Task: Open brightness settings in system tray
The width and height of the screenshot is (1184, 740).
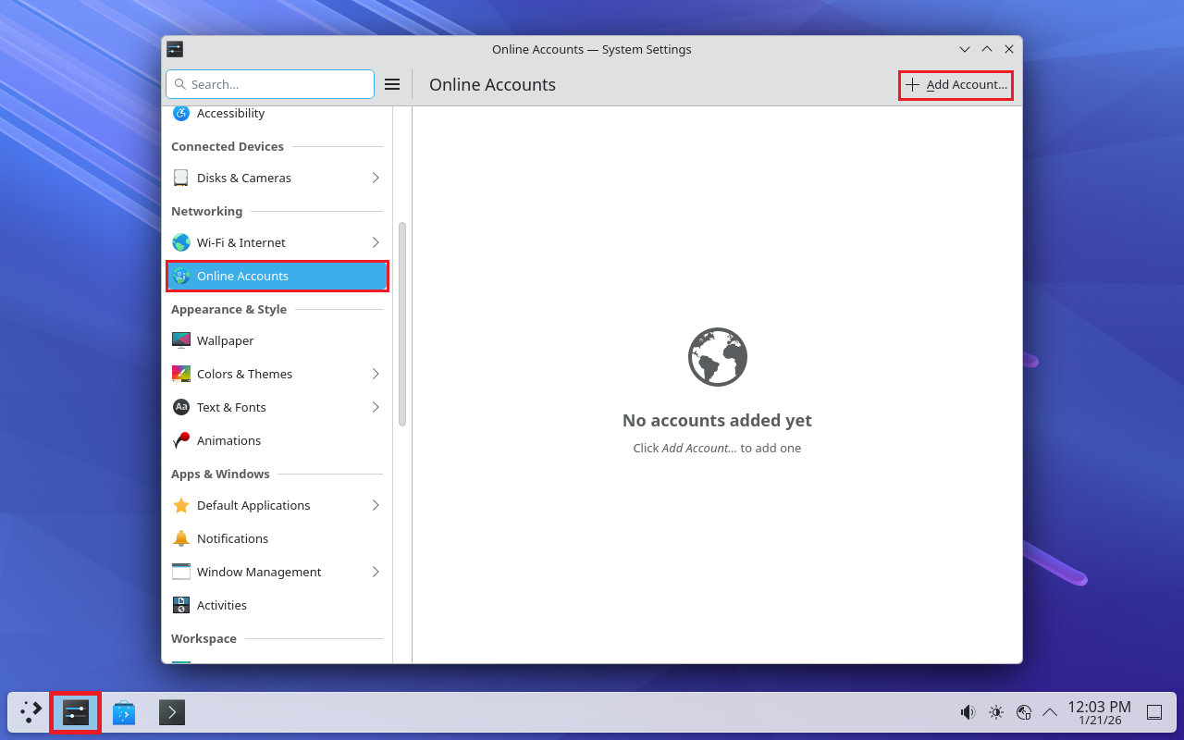Action: [x=995, y=712]
